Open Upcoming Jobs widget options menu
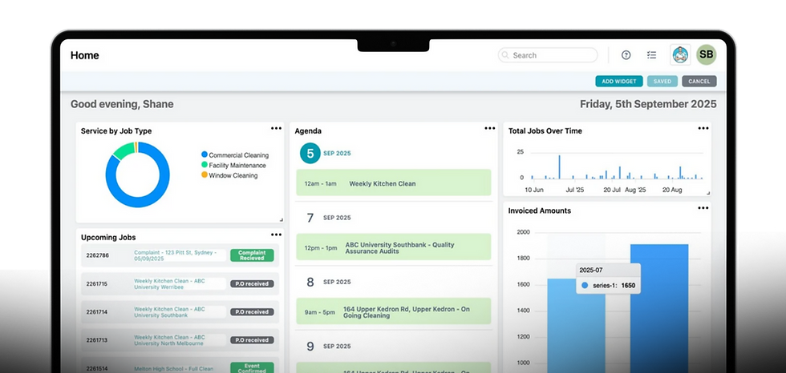The width and height of the screenshot is (786, 373). [276, 235]
